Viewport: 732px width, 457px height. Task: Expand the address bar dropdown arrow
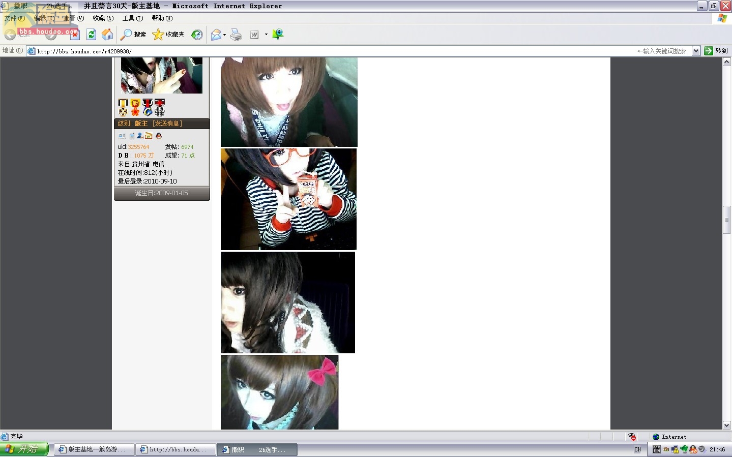point(696,51)
